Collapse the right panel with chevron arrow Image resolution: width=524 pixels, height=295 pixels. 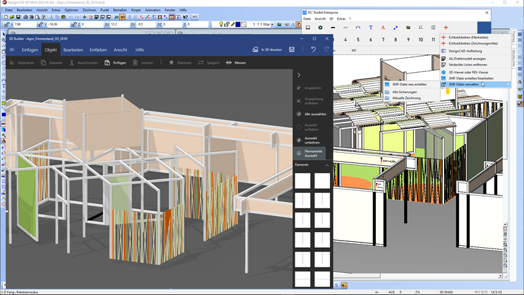pyautogui.click(x=299, y=75)
